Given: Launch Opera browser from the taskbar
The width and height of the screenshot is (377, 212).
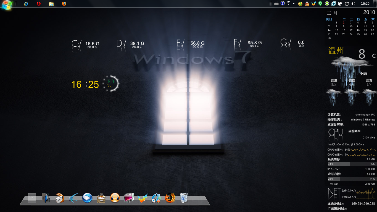Looking at the screenshot, I should pyautogui.click(x=39, y=4).
